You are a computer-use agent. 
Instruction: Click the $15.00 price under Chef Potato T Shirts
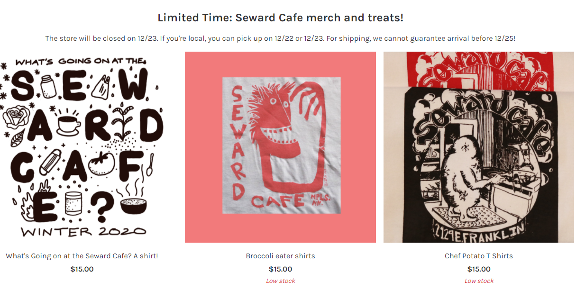point(479,269)
